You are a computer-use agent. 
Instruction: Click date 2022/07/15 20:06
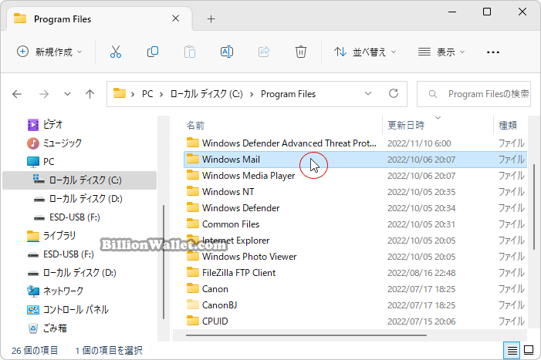tap(421, 321)
